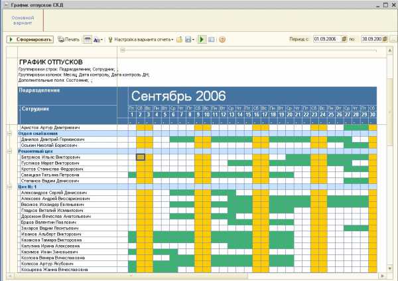
Task: Click the horizontal scrollbar left arrow
Action: [x=10, y=276]
